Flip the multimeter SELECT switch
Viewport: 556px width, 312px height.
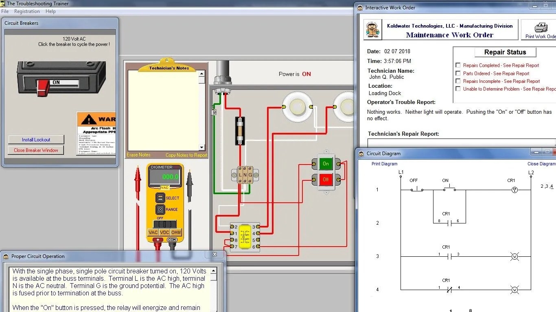[x=160, y=198]
